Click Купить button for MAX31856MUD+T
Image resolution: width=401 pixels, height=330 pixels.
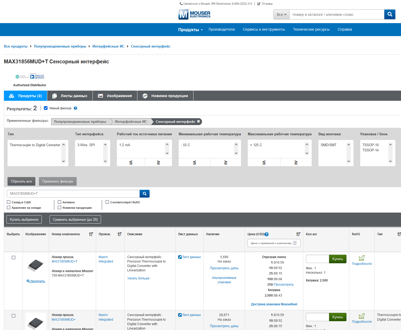coord(338,259)
